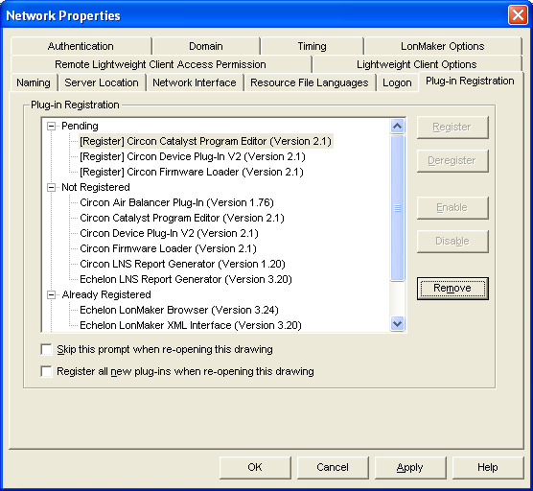Switch to Resource File Languages tab
This screenshot has width=533, height=491.
pyautogui.click(x=310, y=82)
